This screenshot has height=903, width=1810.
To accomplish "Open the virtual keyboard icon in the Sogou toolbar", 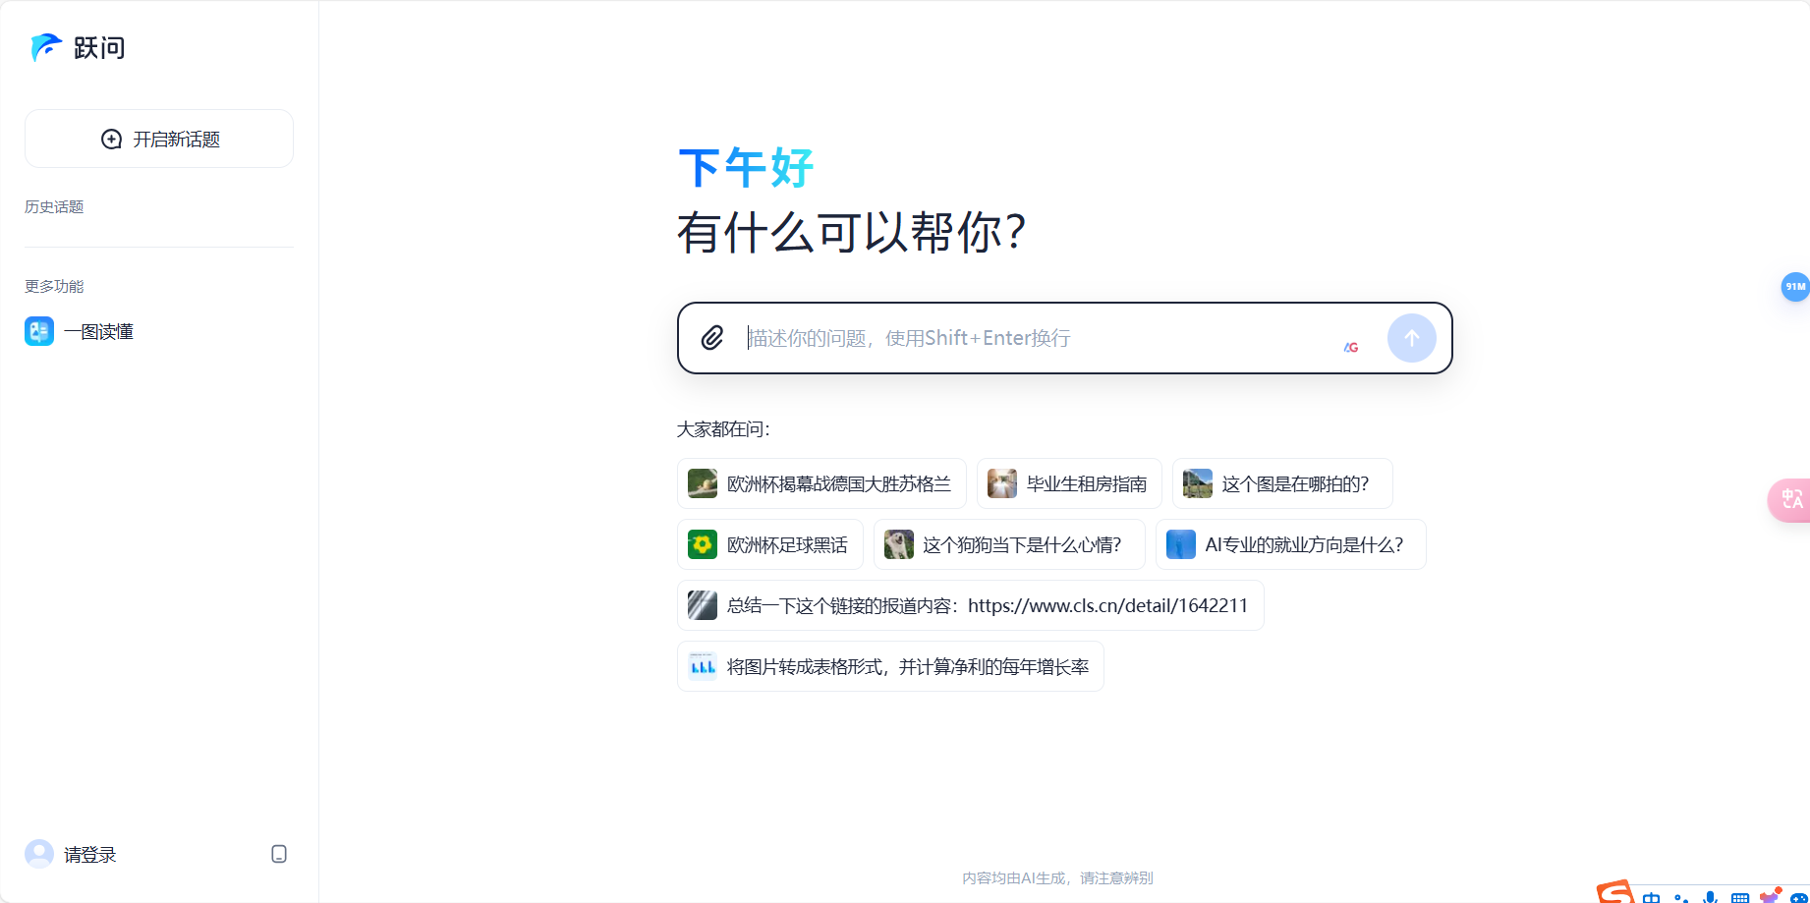I will pos(1740,897).
